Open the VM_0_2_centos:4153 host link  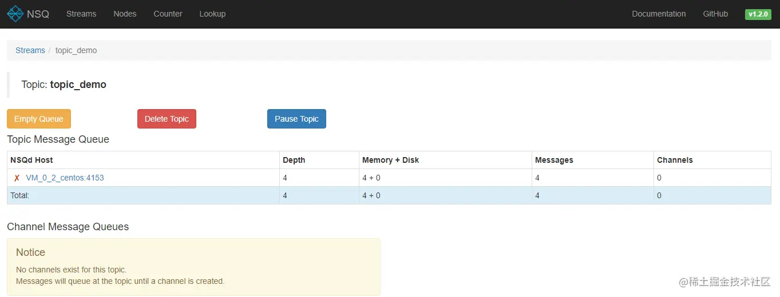(65, 178)
